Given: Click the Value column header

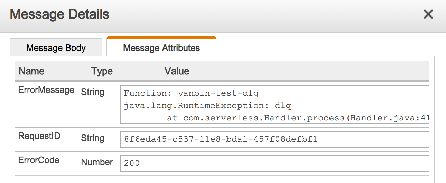Looking at the screenshot, I should pyautogui.click(x=177, y=71).
